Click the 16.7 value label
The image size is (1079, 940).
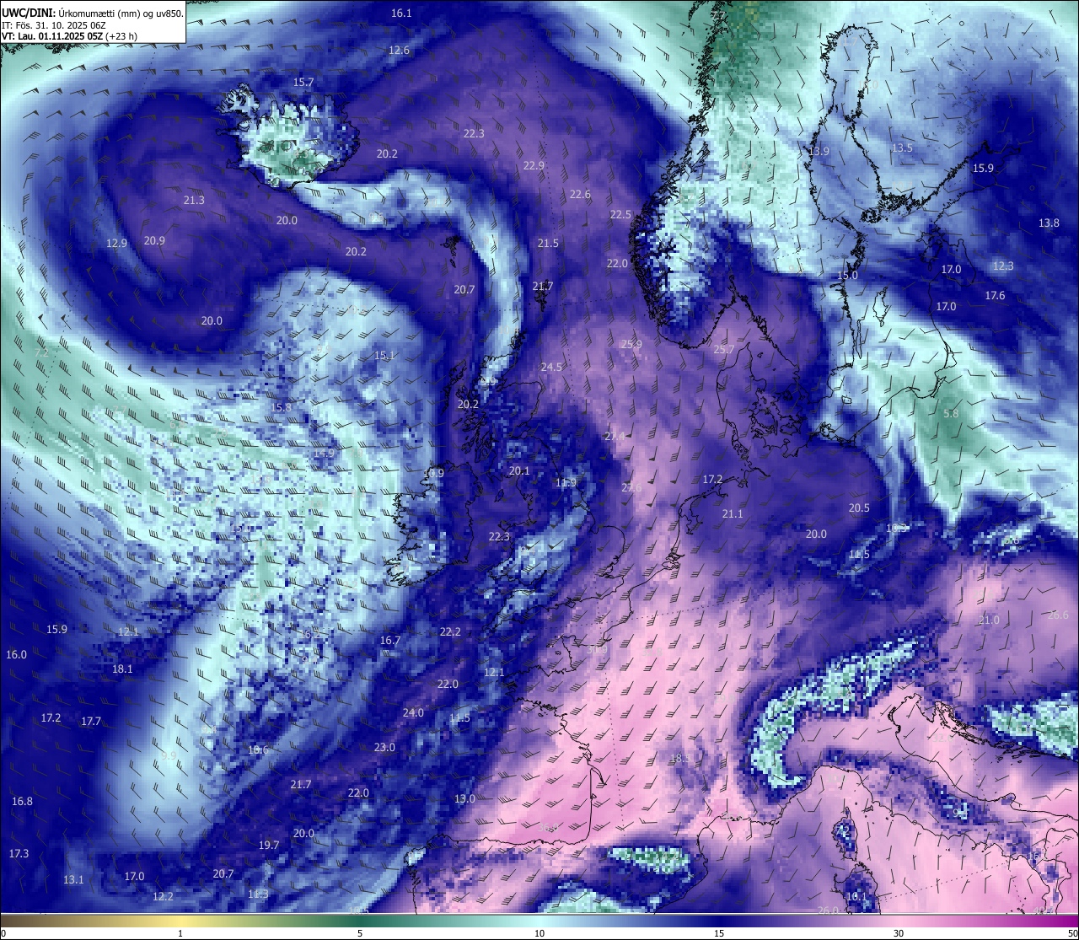[x=390, y=641]
